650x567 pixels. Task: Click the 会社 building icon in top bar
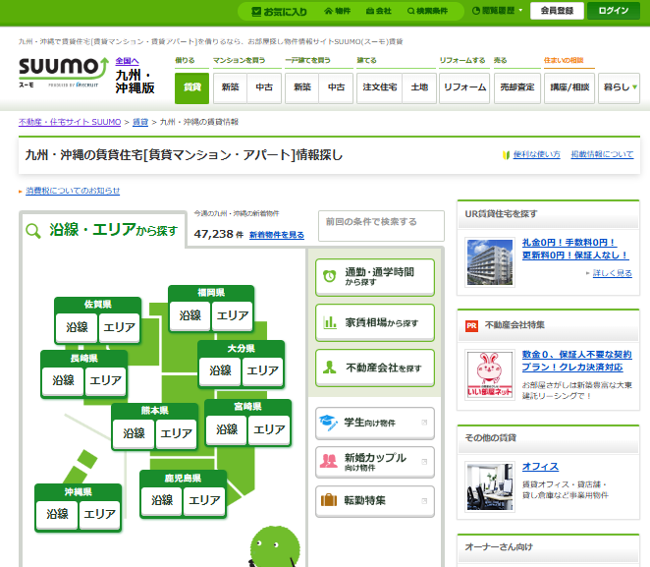tap(369, 12)
